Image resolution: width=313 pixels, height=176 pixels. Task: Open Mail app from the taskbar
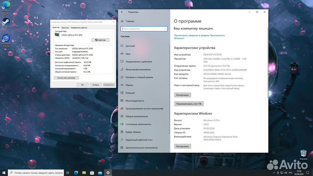point(100,173)
